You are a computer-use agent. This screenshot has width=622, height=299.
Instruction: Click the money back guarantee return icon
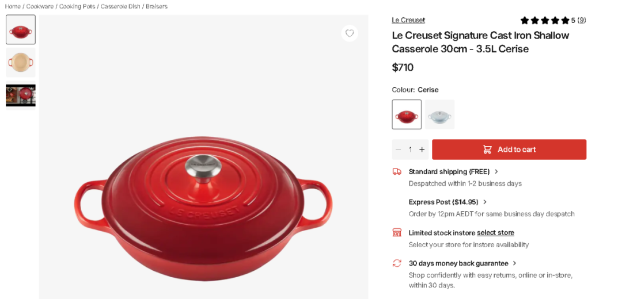pos(397,263)
